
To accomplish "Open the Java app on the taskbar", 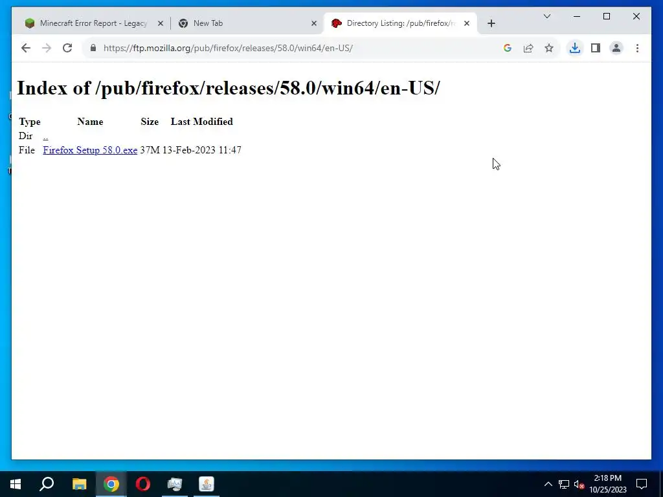I will click(207, 484).
